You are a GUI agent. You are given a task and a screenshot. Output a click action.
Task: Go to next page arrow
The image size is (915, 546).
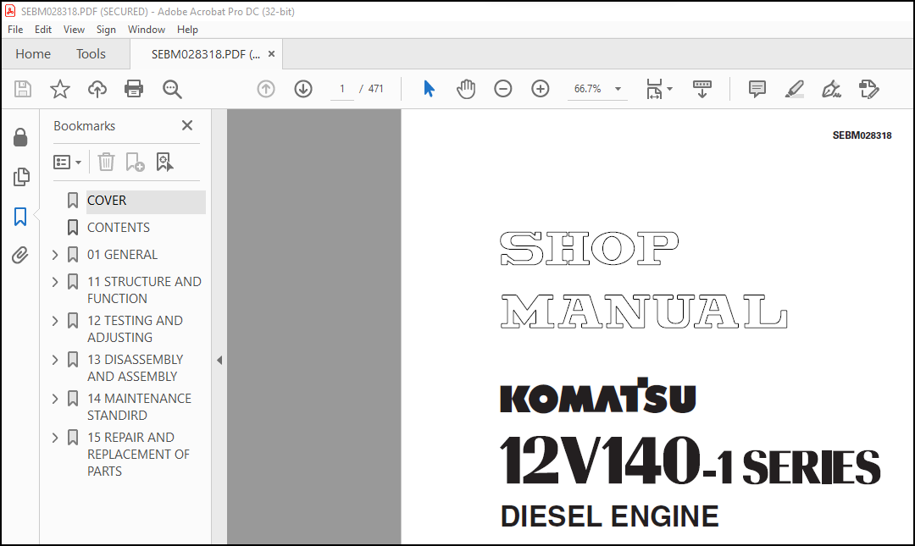point(302,89)
